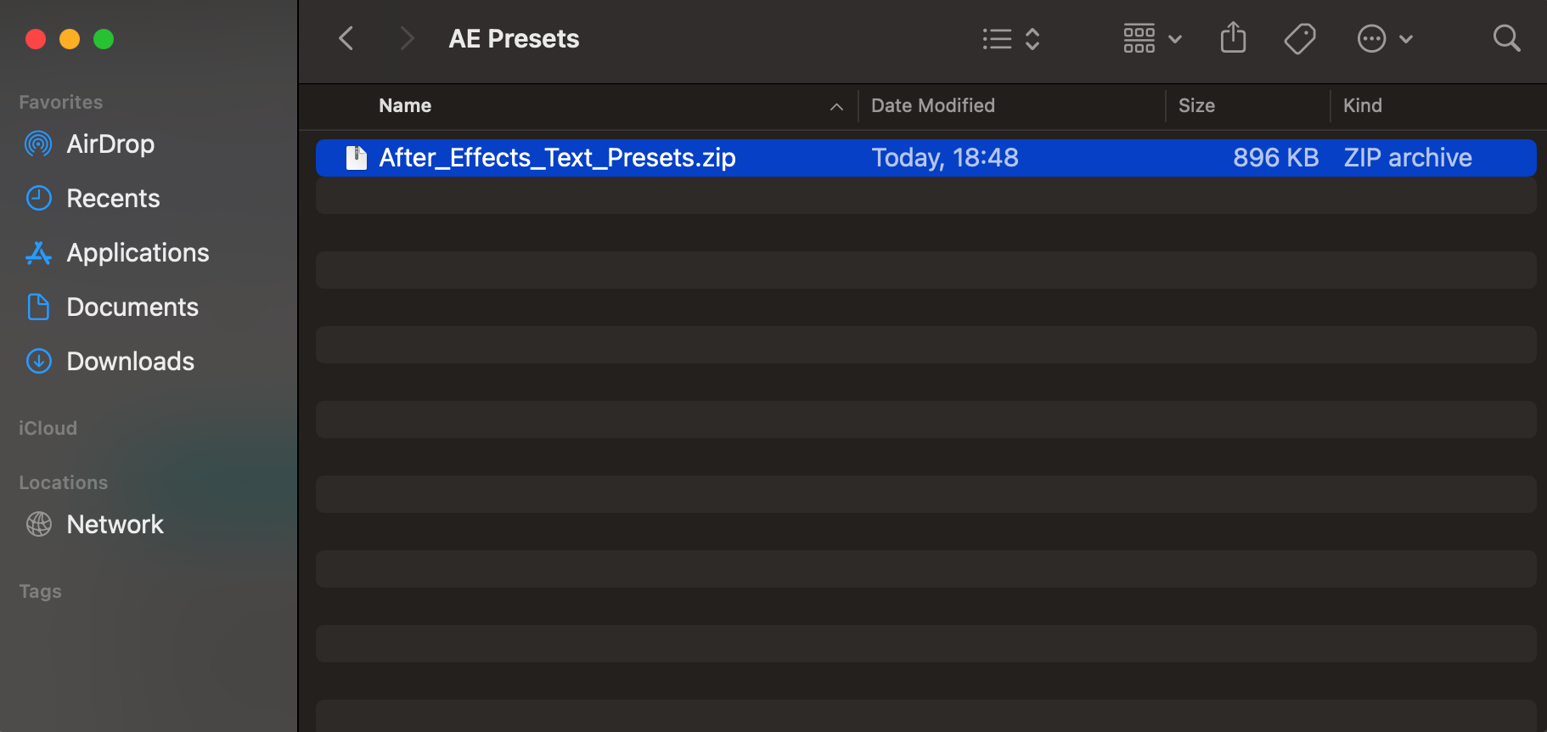Open Downloads from the sidebar
Screen dimensions: 1547x732
(x=130, y=362)
